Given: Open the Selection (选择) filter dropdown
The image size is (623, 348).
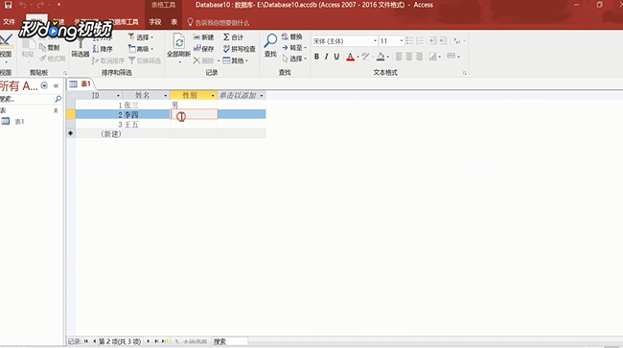Looking at the screenshot, I should (x=141, y=37).
